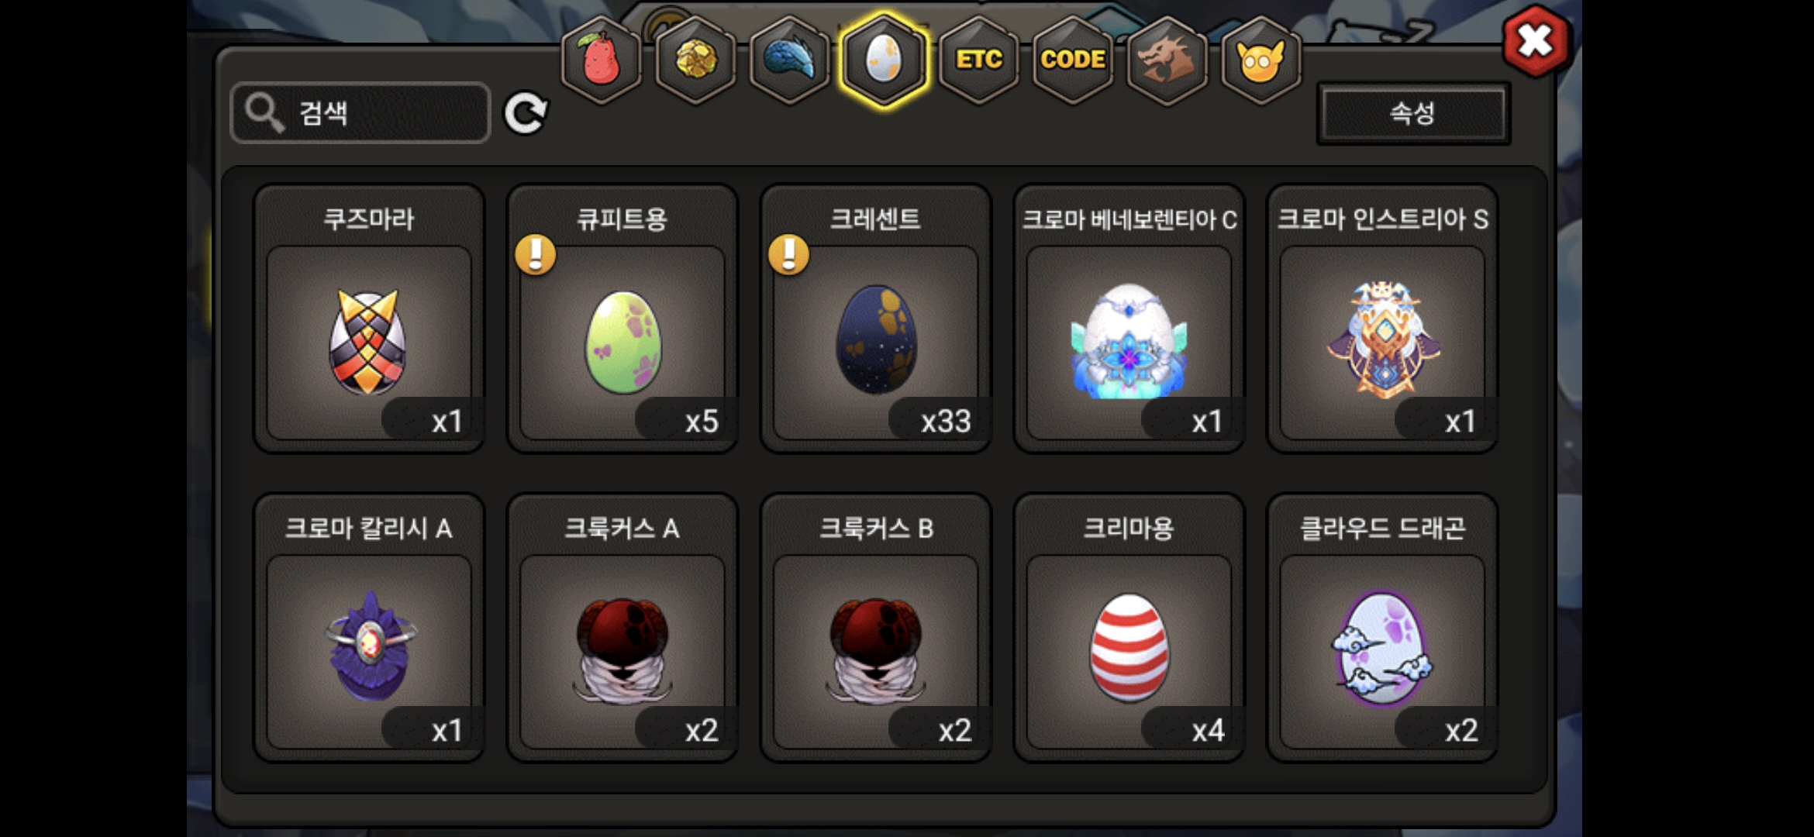Image resolution: width=1814 pixels, height=837 pixels.
Task: Select the 크로마 베네보렌티아 C egg
Action: 1129,319
